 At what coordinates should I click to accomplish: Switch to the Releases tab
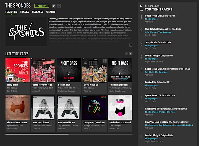[38, 12]
